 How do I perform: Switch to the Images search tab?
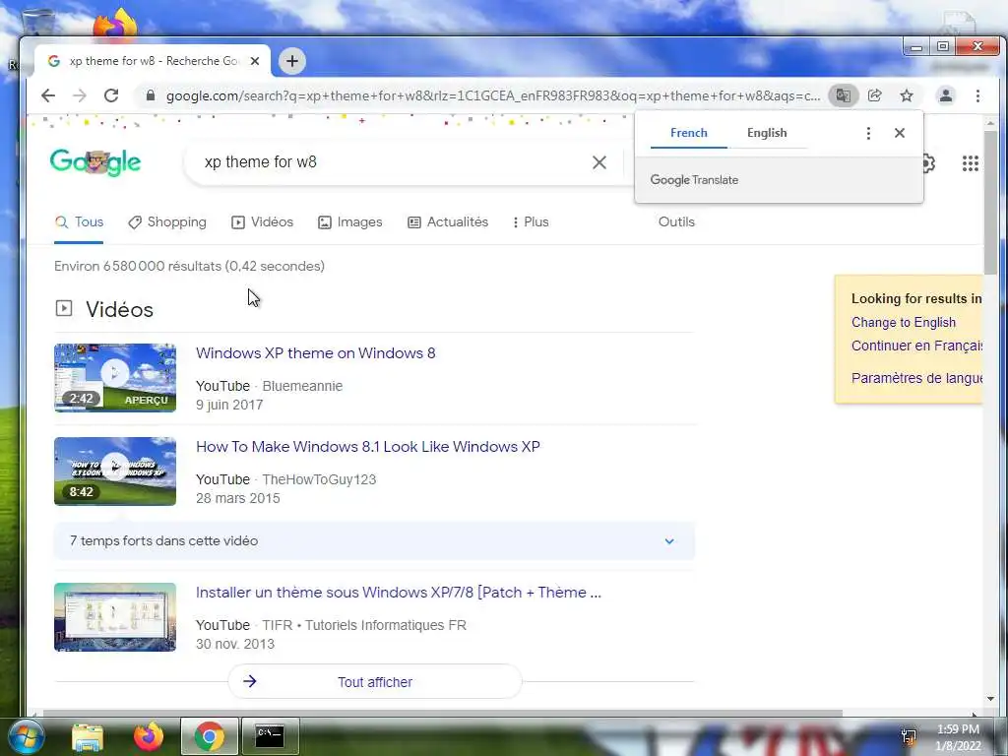point(350,222)
